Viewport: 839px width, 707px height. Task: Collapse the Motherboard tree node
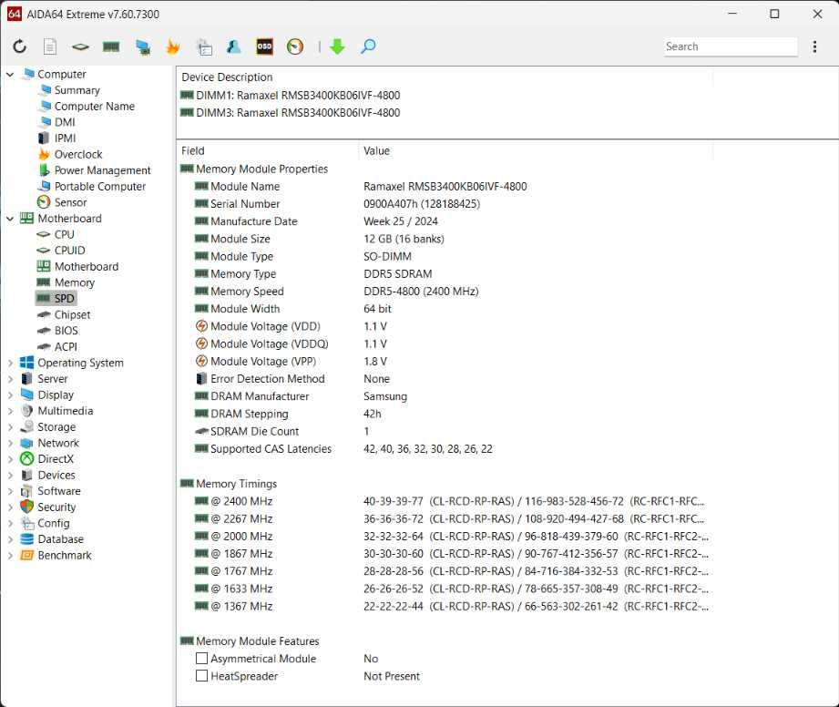[x=10, y=219]
